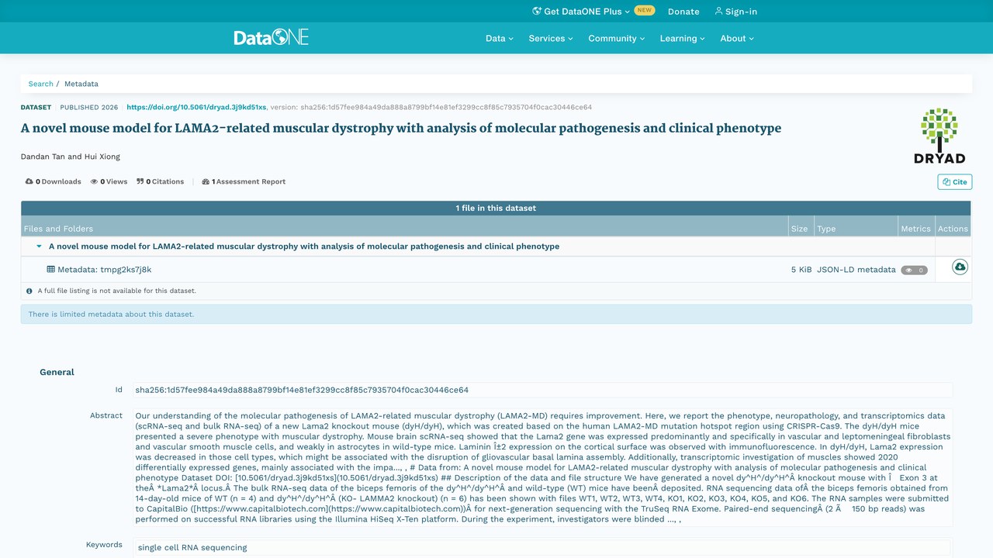Click the view count badge in Metrics column
Screen dimensions: 993x558
pos(914,270)
